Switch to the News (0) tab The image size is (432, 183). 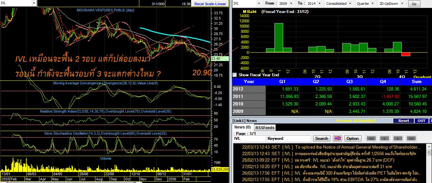click(243, 127)
